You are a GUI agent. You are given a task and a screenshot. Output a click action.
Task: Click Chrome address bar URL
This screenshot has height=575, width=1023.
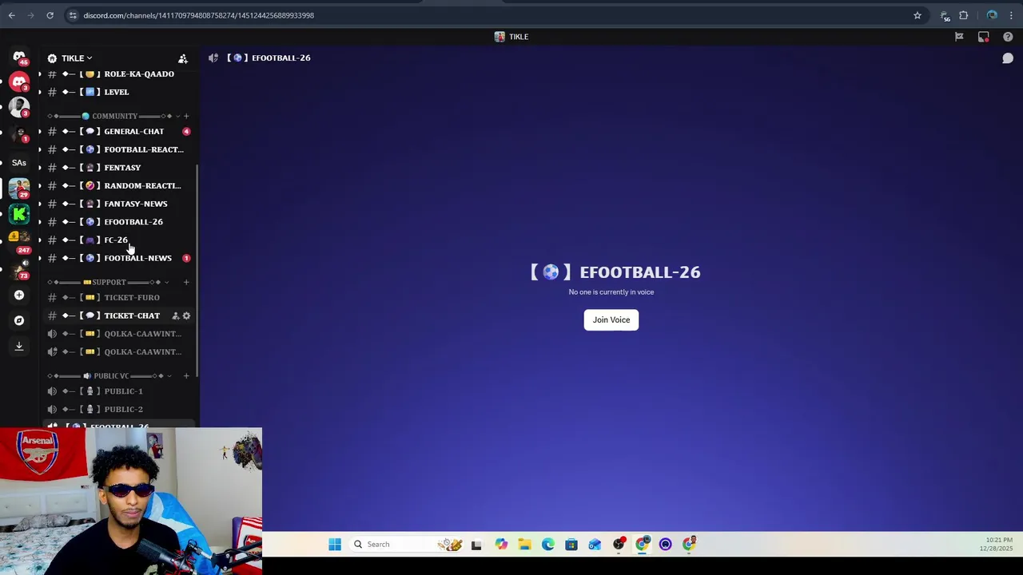(199, 15)
